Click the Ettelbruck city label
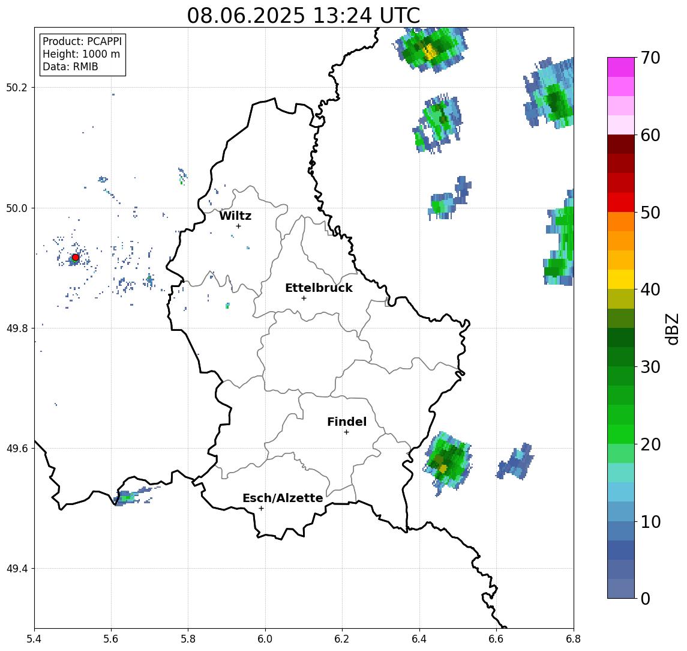 (x=319, y=288)
